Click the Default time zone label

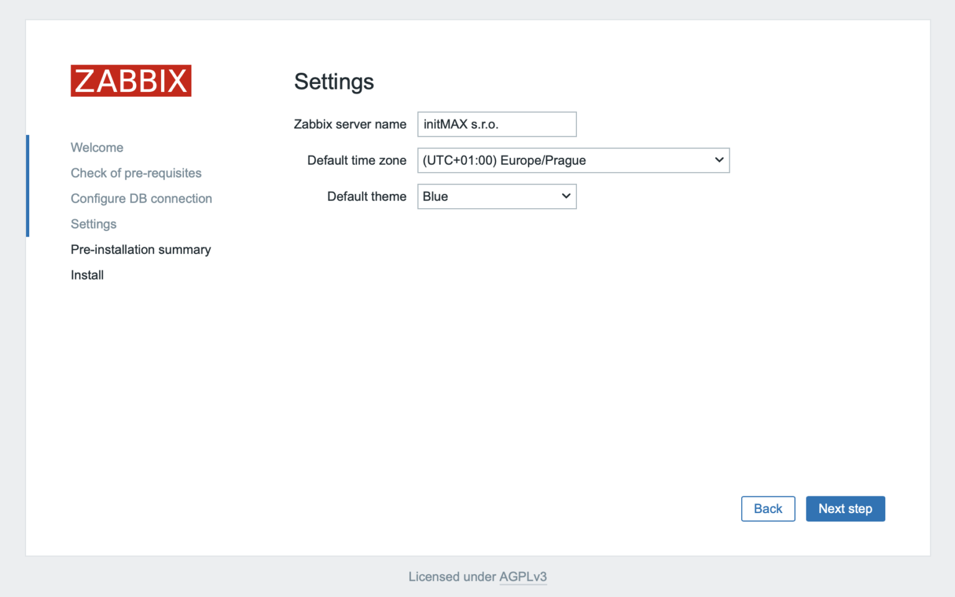356,160
